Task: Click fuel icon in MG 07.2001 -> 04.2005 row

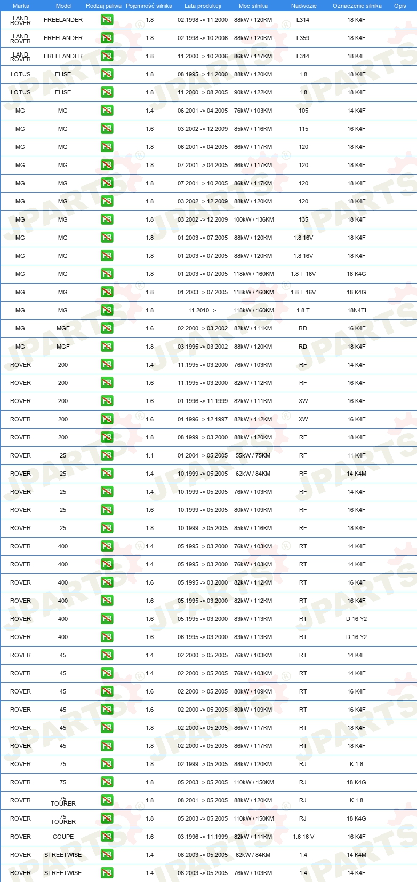Action: [x=107, y=165]
